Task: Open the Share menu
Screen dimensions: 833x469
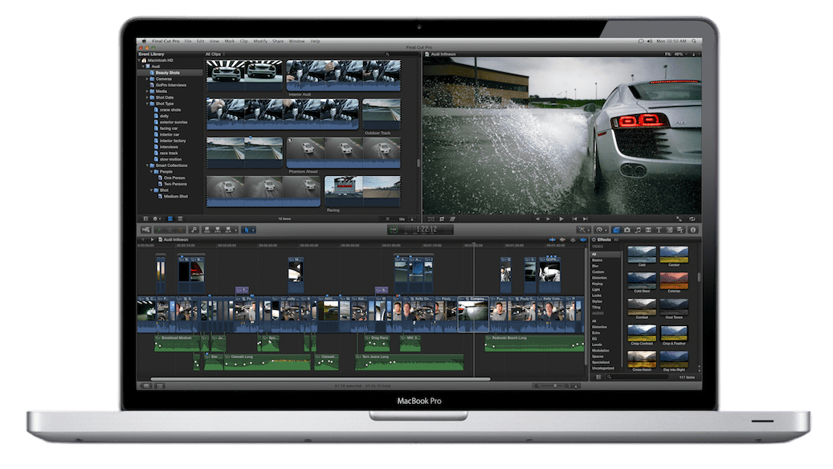Action: click(278, 41)
